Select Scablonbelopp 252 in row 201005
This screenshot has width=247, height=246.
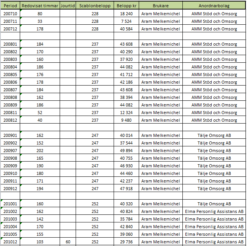pos(95,234)
